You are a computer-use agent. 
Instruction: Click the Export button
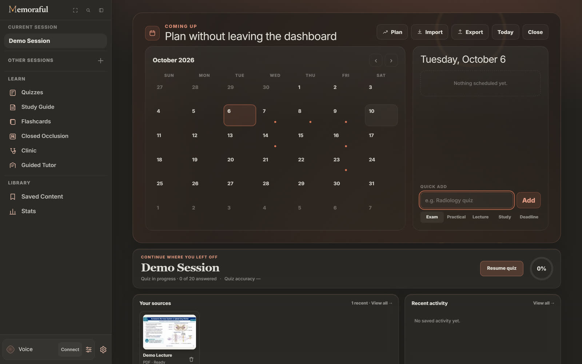coord(470,32)
